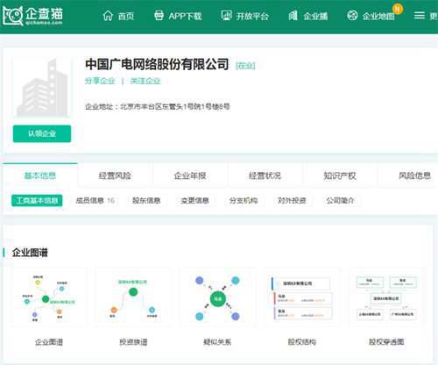Open the 疑似关系 diagram thumbnail

point(217,297)
